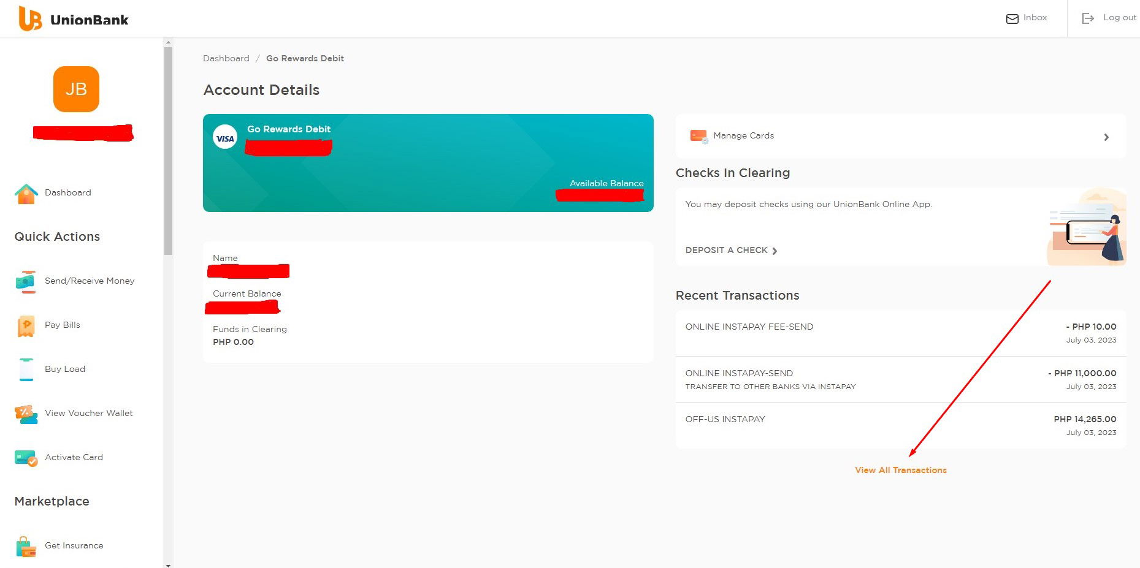This screenshot has width=1140, height=568.
Task: Click sidebar scroll down arrow
Action: (x=168, y=565)
